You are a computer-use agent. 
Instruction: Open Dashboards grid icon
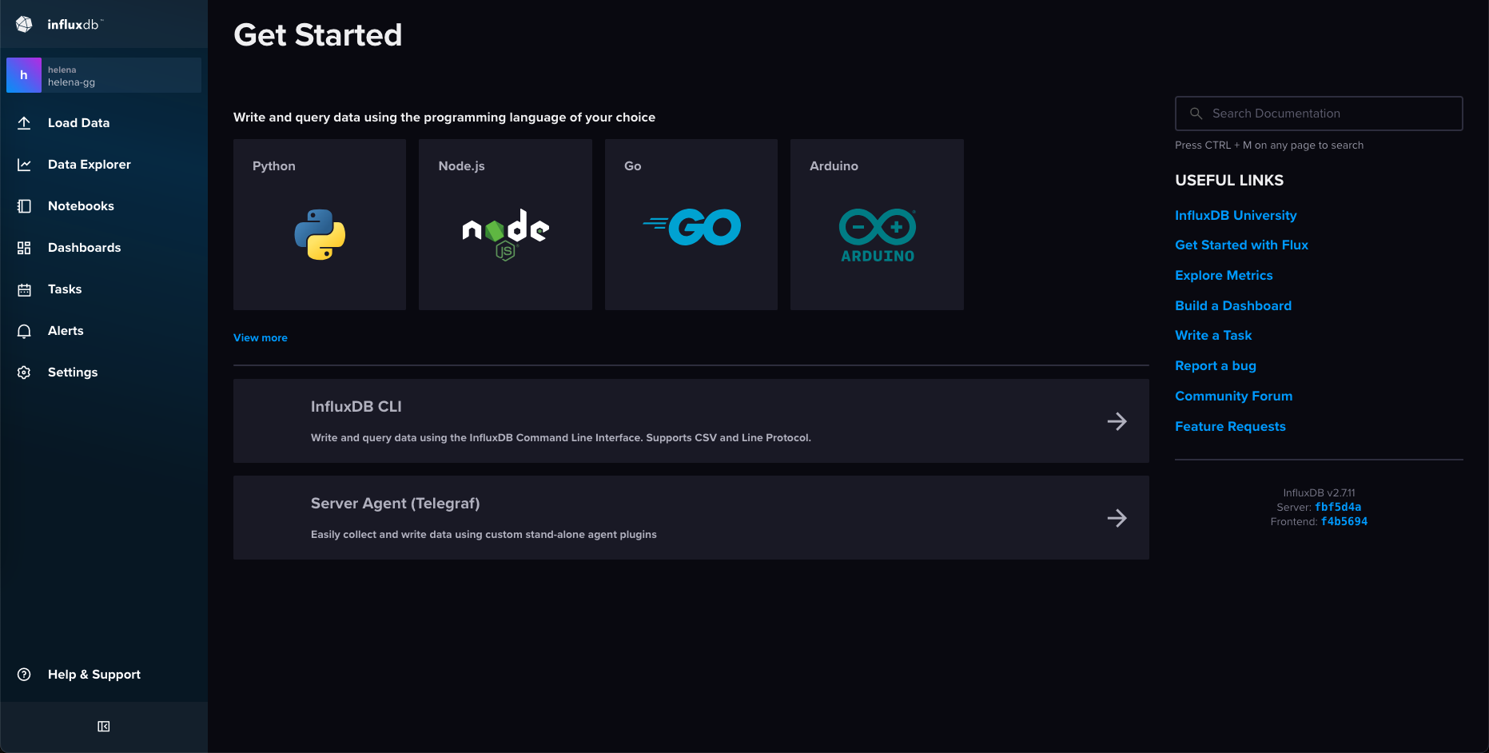click(x=24, y=248)
